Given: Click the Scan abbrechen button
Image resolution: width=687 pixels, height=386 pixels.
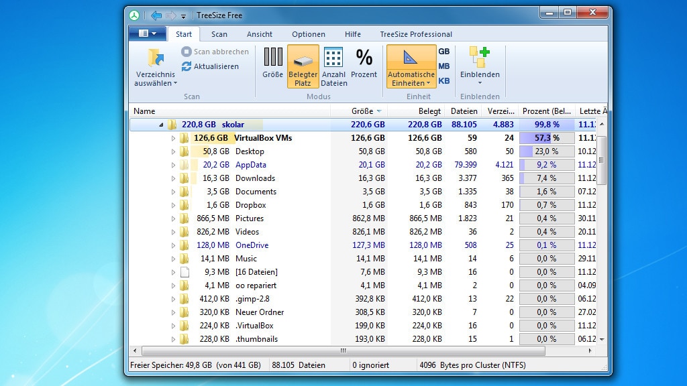Looking at the screenshot, I should [x=215, y=52].
